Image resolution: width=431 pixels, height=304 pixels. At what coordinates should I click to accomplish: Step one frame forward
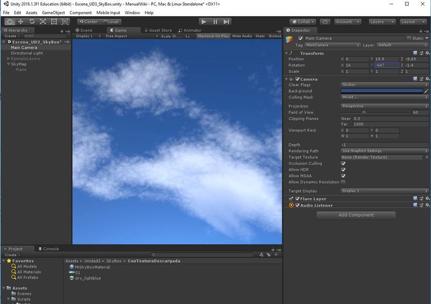tap(226, 22)
